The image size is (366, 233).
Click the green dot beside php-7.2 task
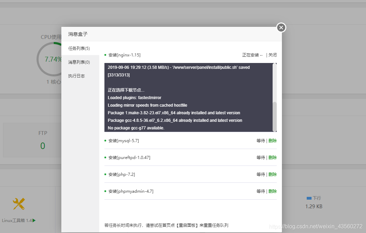106,174
